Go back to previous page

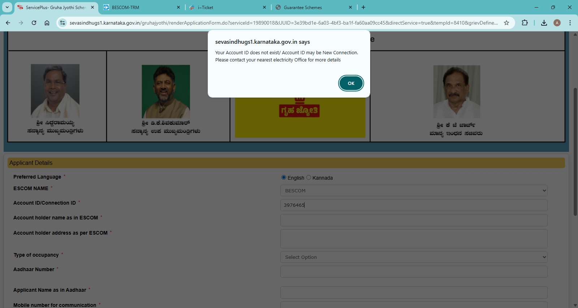[8, 23]
